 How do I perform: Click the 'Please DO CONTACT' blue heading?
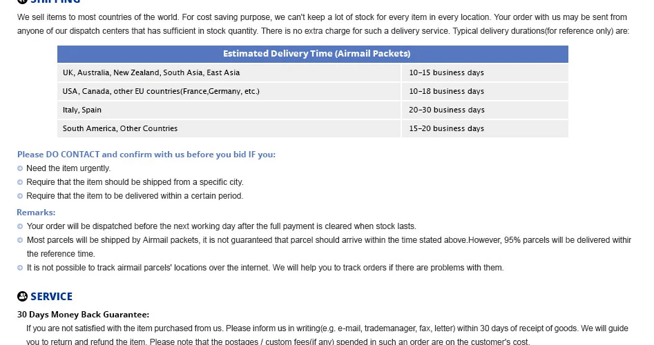point(146,155)
